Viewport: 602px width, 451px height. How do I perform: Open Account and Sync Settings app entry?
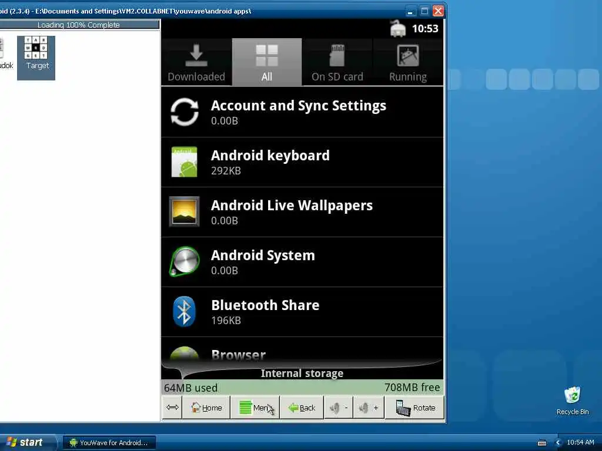click(302, 112)
